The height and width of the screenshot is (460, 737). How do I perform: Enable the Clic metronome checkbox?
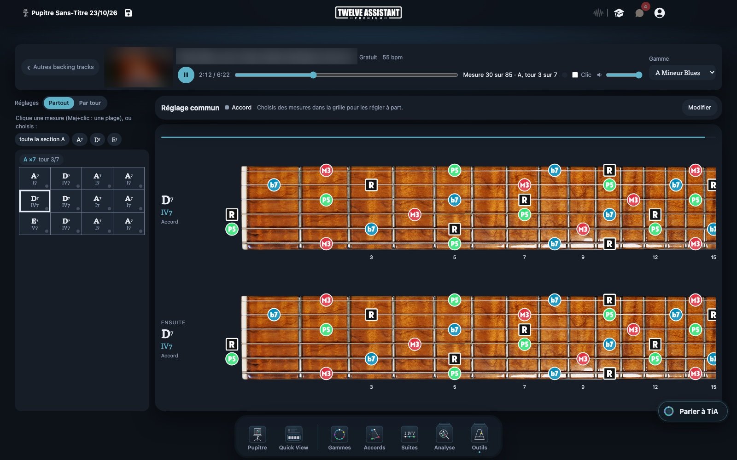575,75
